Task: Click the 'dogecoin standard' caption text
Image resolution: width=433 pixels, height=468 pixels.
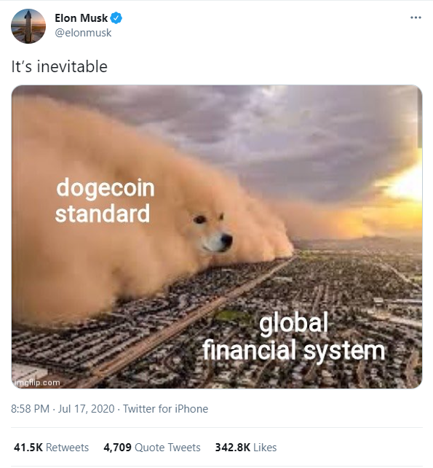Action: pyautogui.click(x=105, y=200)
